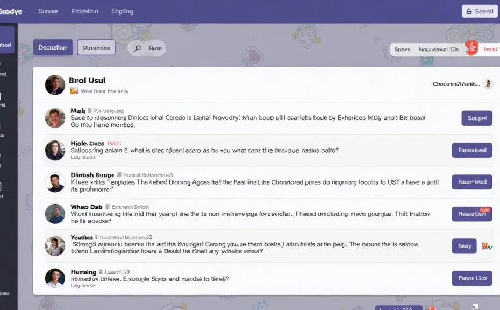
Task: Click the emoji icon beside Bndy button
Action: (x=487, y=246)
